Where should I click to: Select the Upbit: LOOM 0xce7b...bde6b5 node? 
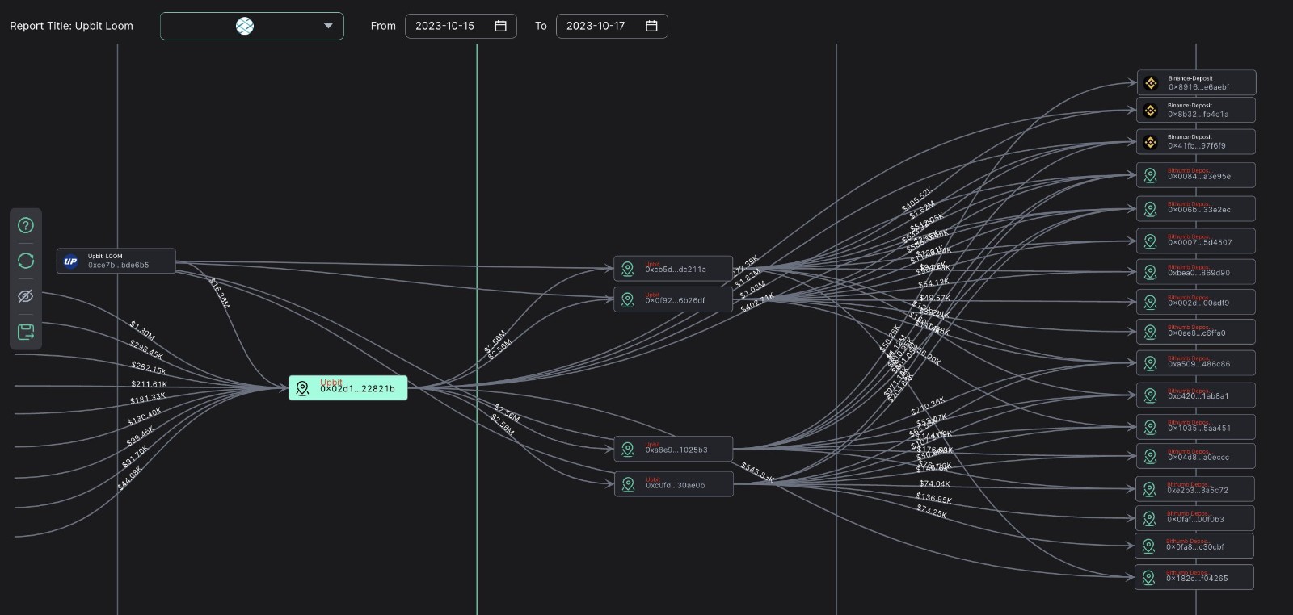coord(116,261)
